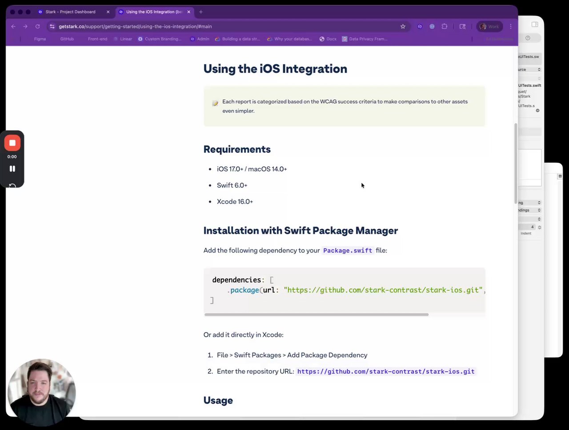Click the Swift 6.0+ list item
Screen dimensions: 569x430
point(232,185)
